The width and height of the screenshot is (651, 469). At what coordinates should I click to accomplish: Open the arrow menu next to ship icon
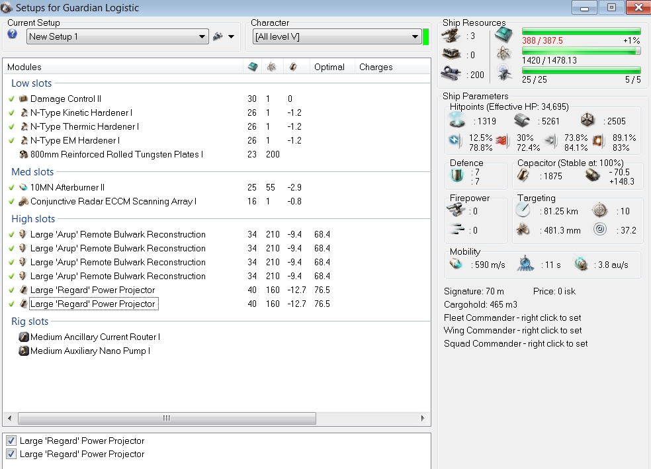click(x=232, y=36)
